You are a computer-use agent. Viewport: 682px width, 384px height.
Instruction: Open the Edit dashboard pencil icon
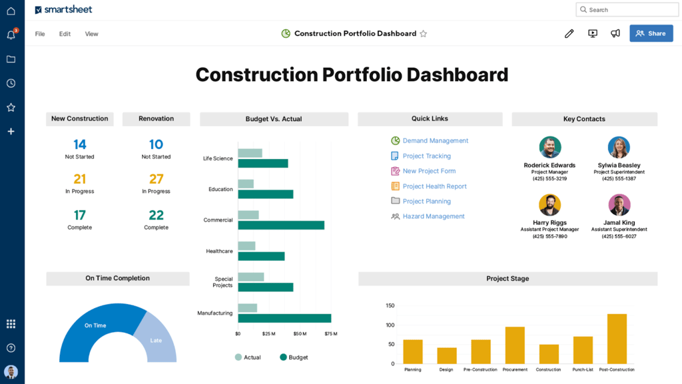tap(569, 33)
